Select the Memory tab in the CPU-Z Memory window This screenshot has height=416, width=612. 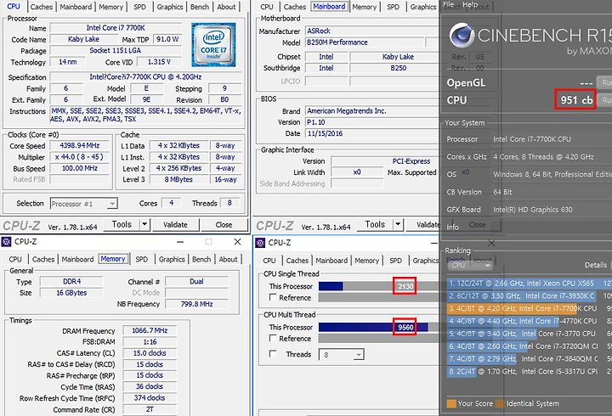coord(113,259)
